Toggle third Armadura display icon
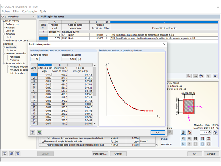 coord(195,144)
